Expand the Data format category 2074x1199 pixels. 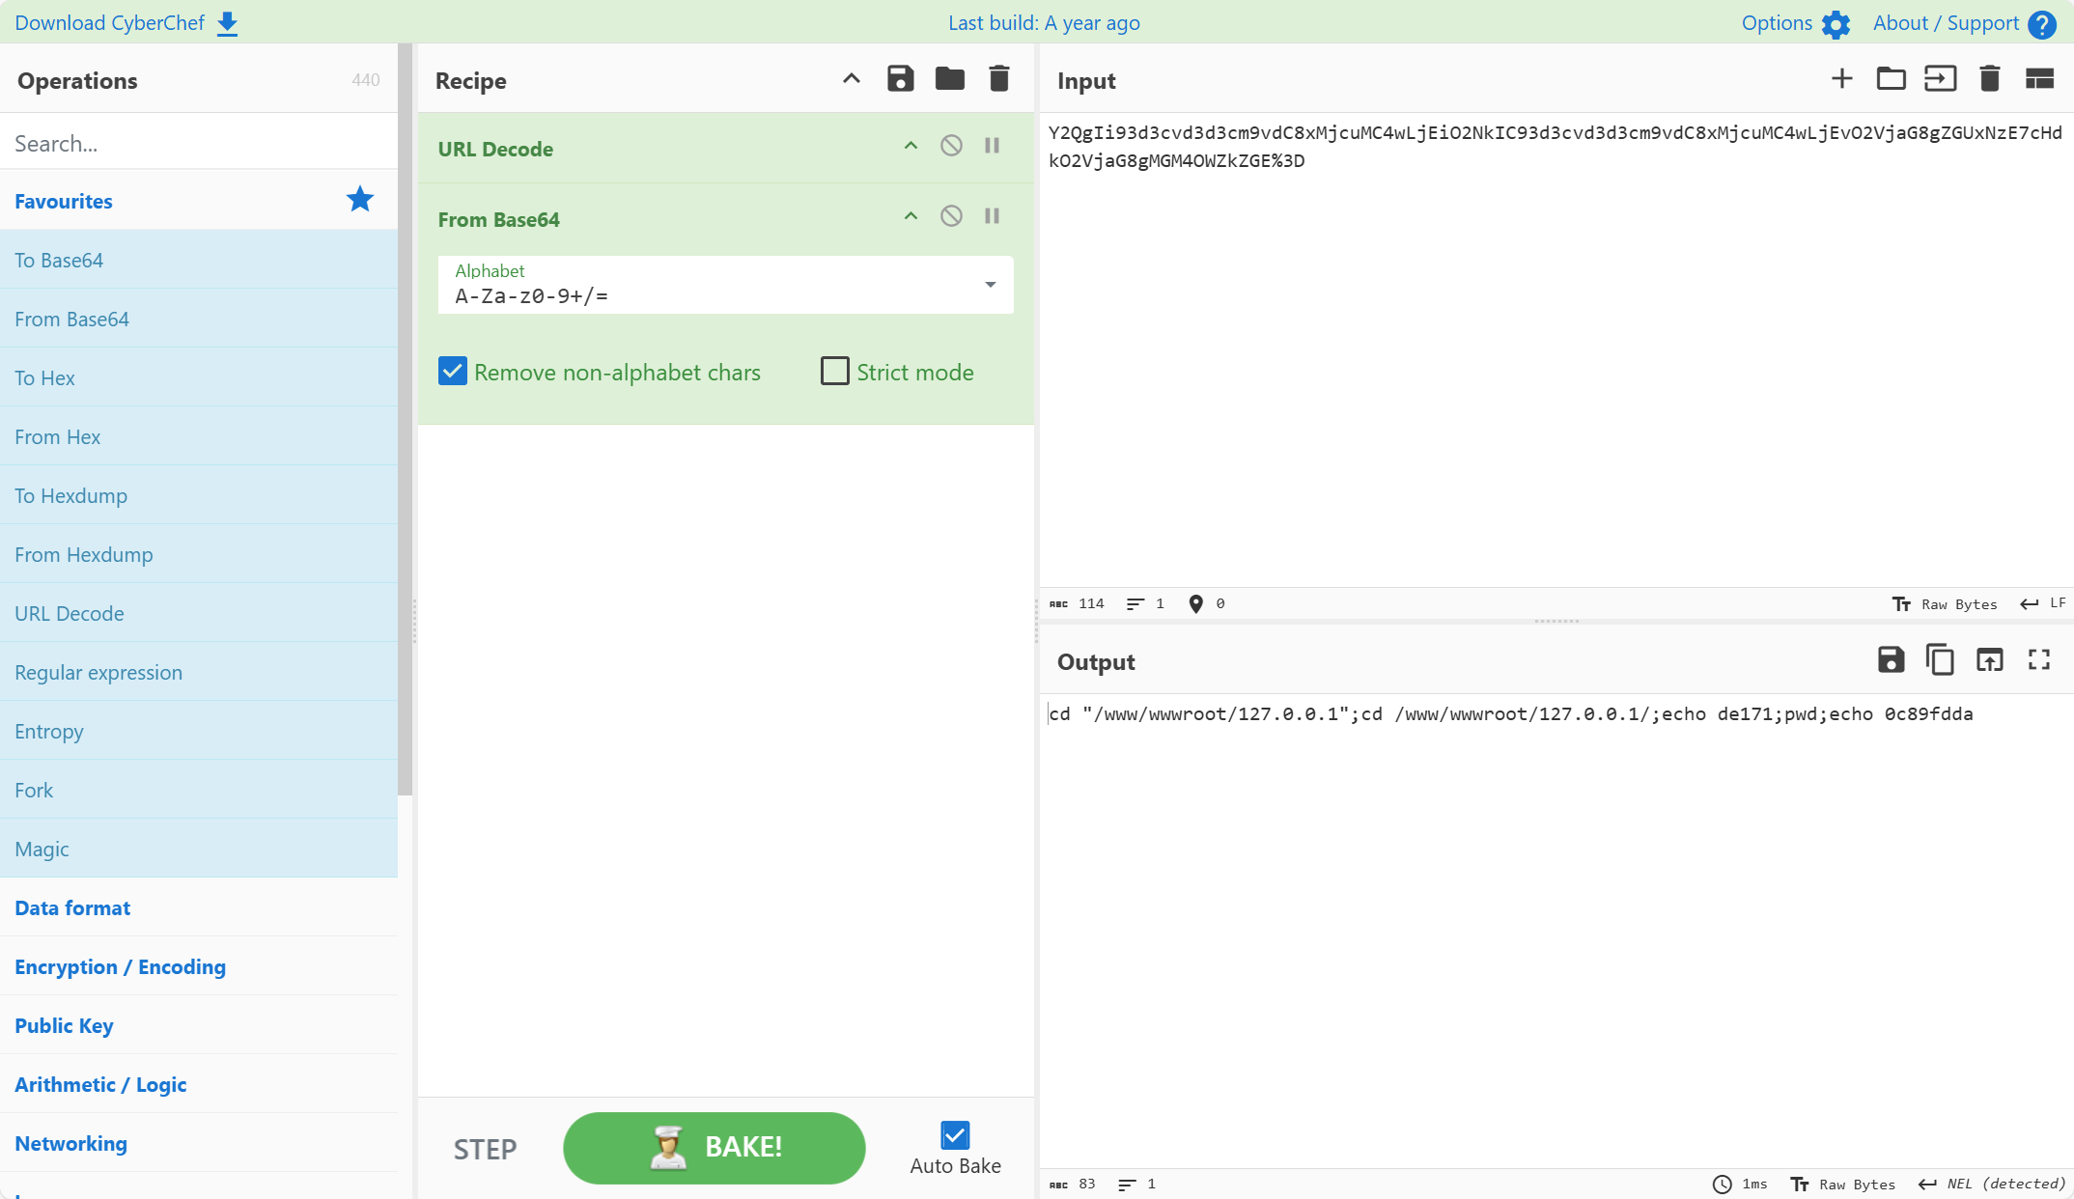pos(72,907)
